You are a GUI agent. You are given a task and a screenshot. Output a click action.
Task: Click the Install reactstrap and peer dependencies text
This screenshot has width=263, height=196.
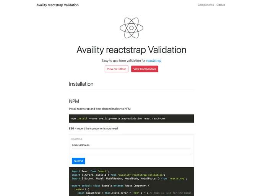click(x=100, y=109)
